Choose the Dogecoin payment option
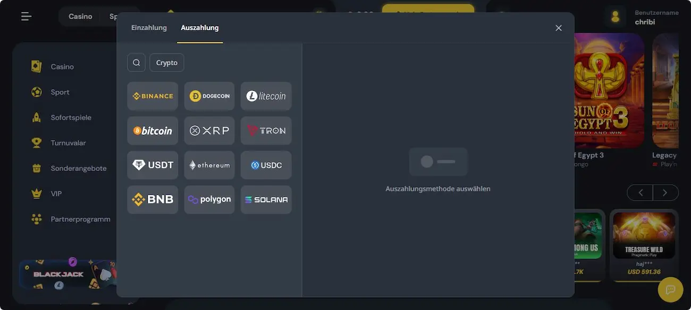 click(x=209, y=96)
